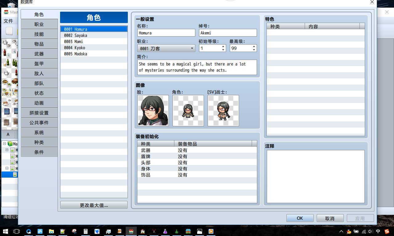Image resolution: width=394 pixels, height=236 pixels.
Task: Switch to the 条件 tab
Action: [39, 152]
